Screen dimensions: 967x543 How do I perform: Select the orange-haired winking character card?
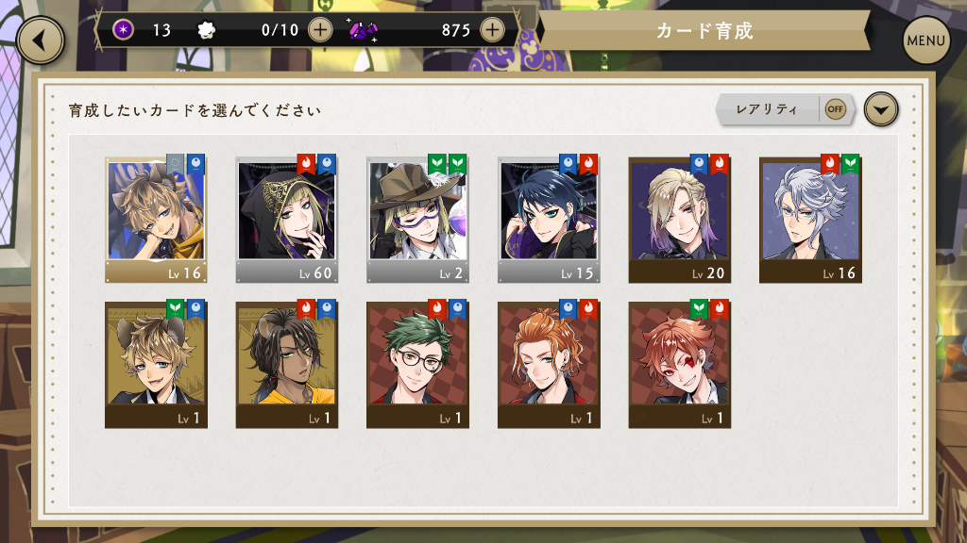pyautogui.click(x=549, y=364)
